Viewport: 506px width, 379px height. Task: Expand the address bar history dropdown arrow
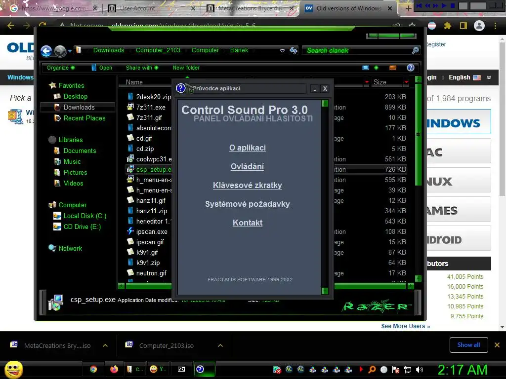click(x=282, y=51)
